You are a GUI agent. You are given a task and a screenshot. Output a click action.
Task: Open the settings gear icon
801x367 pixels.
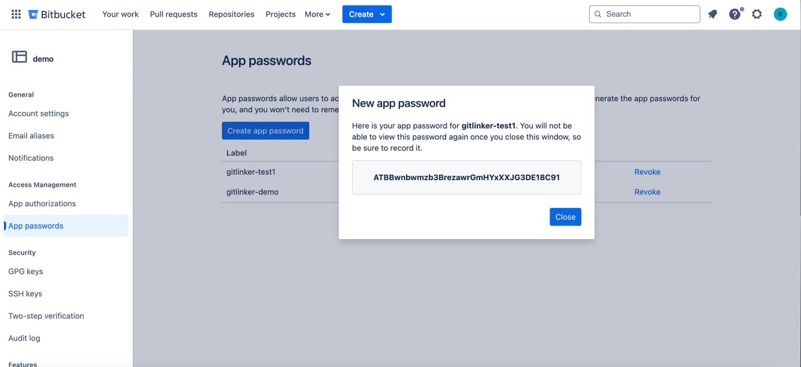pos(757,14)
